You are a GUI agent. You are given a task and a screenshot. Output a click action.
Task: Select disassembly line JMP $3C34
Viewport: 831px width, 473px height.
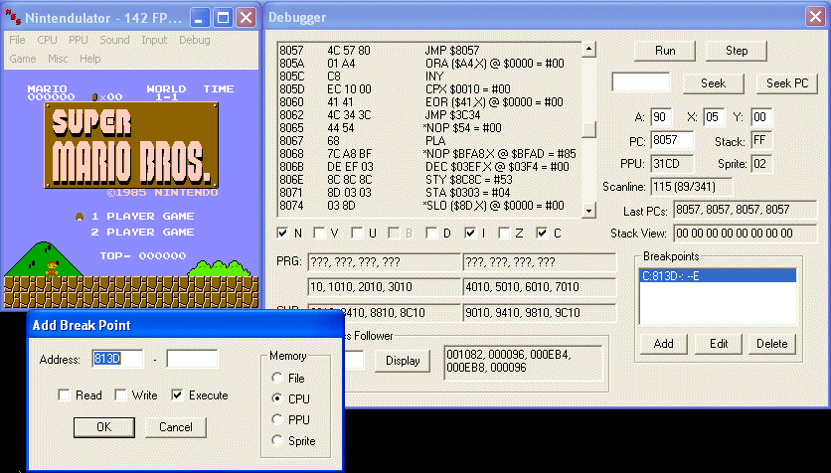tap(429, 115)
